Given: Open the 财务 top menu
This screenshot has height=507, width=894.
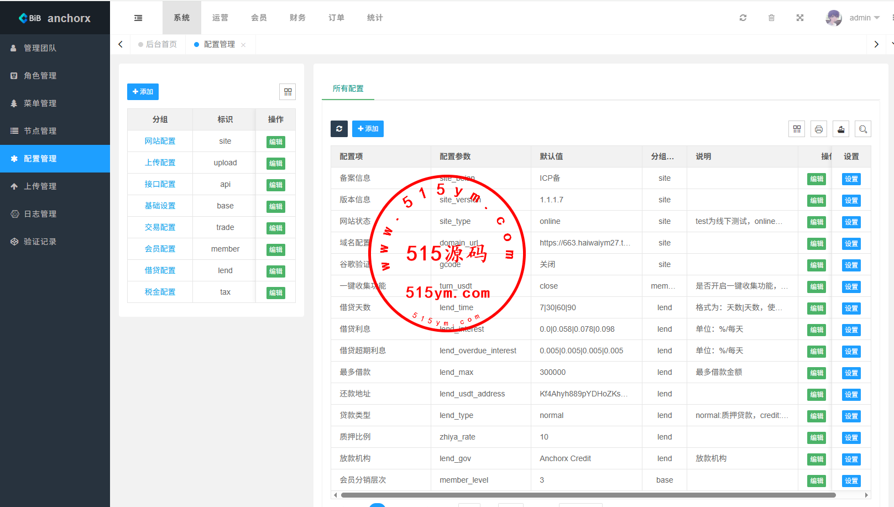Looking at the screenshot, I should [297, 18].
